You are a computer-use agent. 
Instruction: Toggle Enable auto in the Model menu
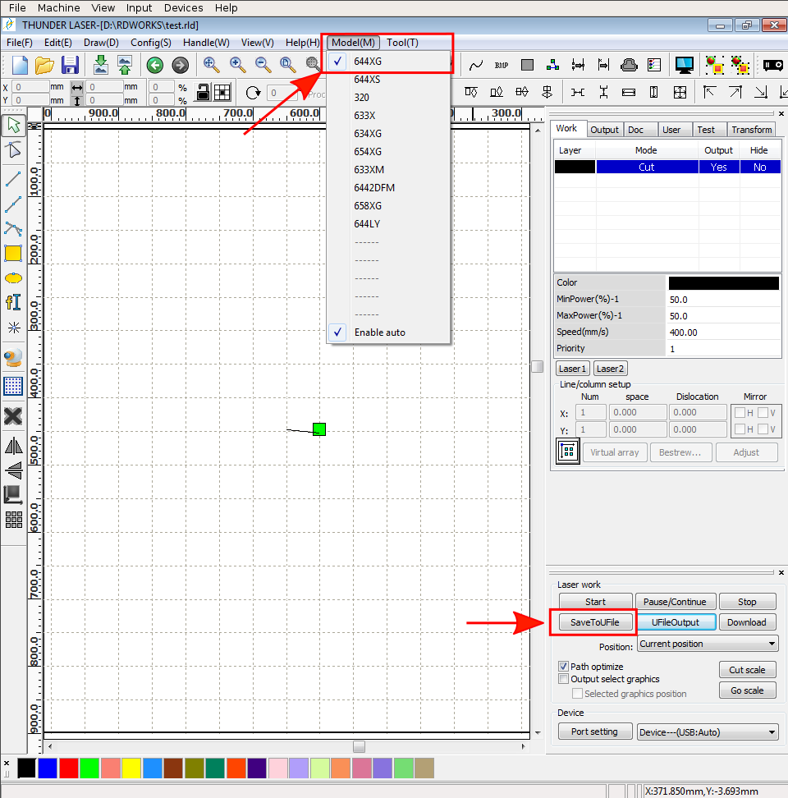pyautogui.click(x=379, y=332)
